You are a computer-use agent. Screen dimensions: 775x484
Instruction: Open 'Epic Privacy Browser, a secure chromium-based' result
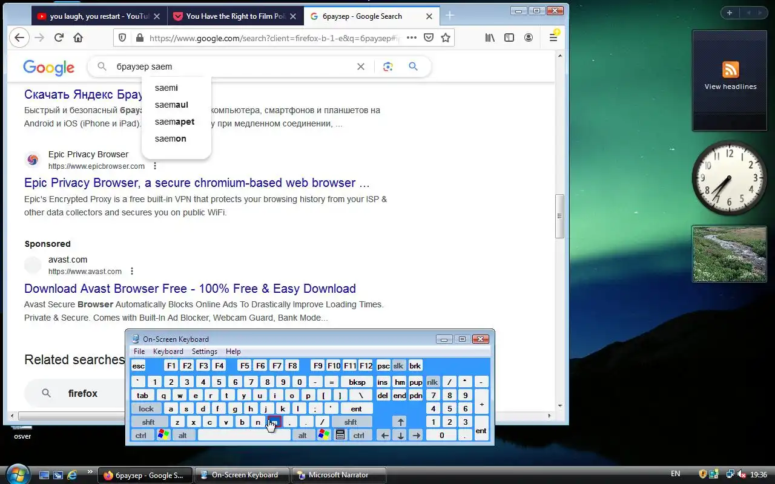tap(197, 183)
